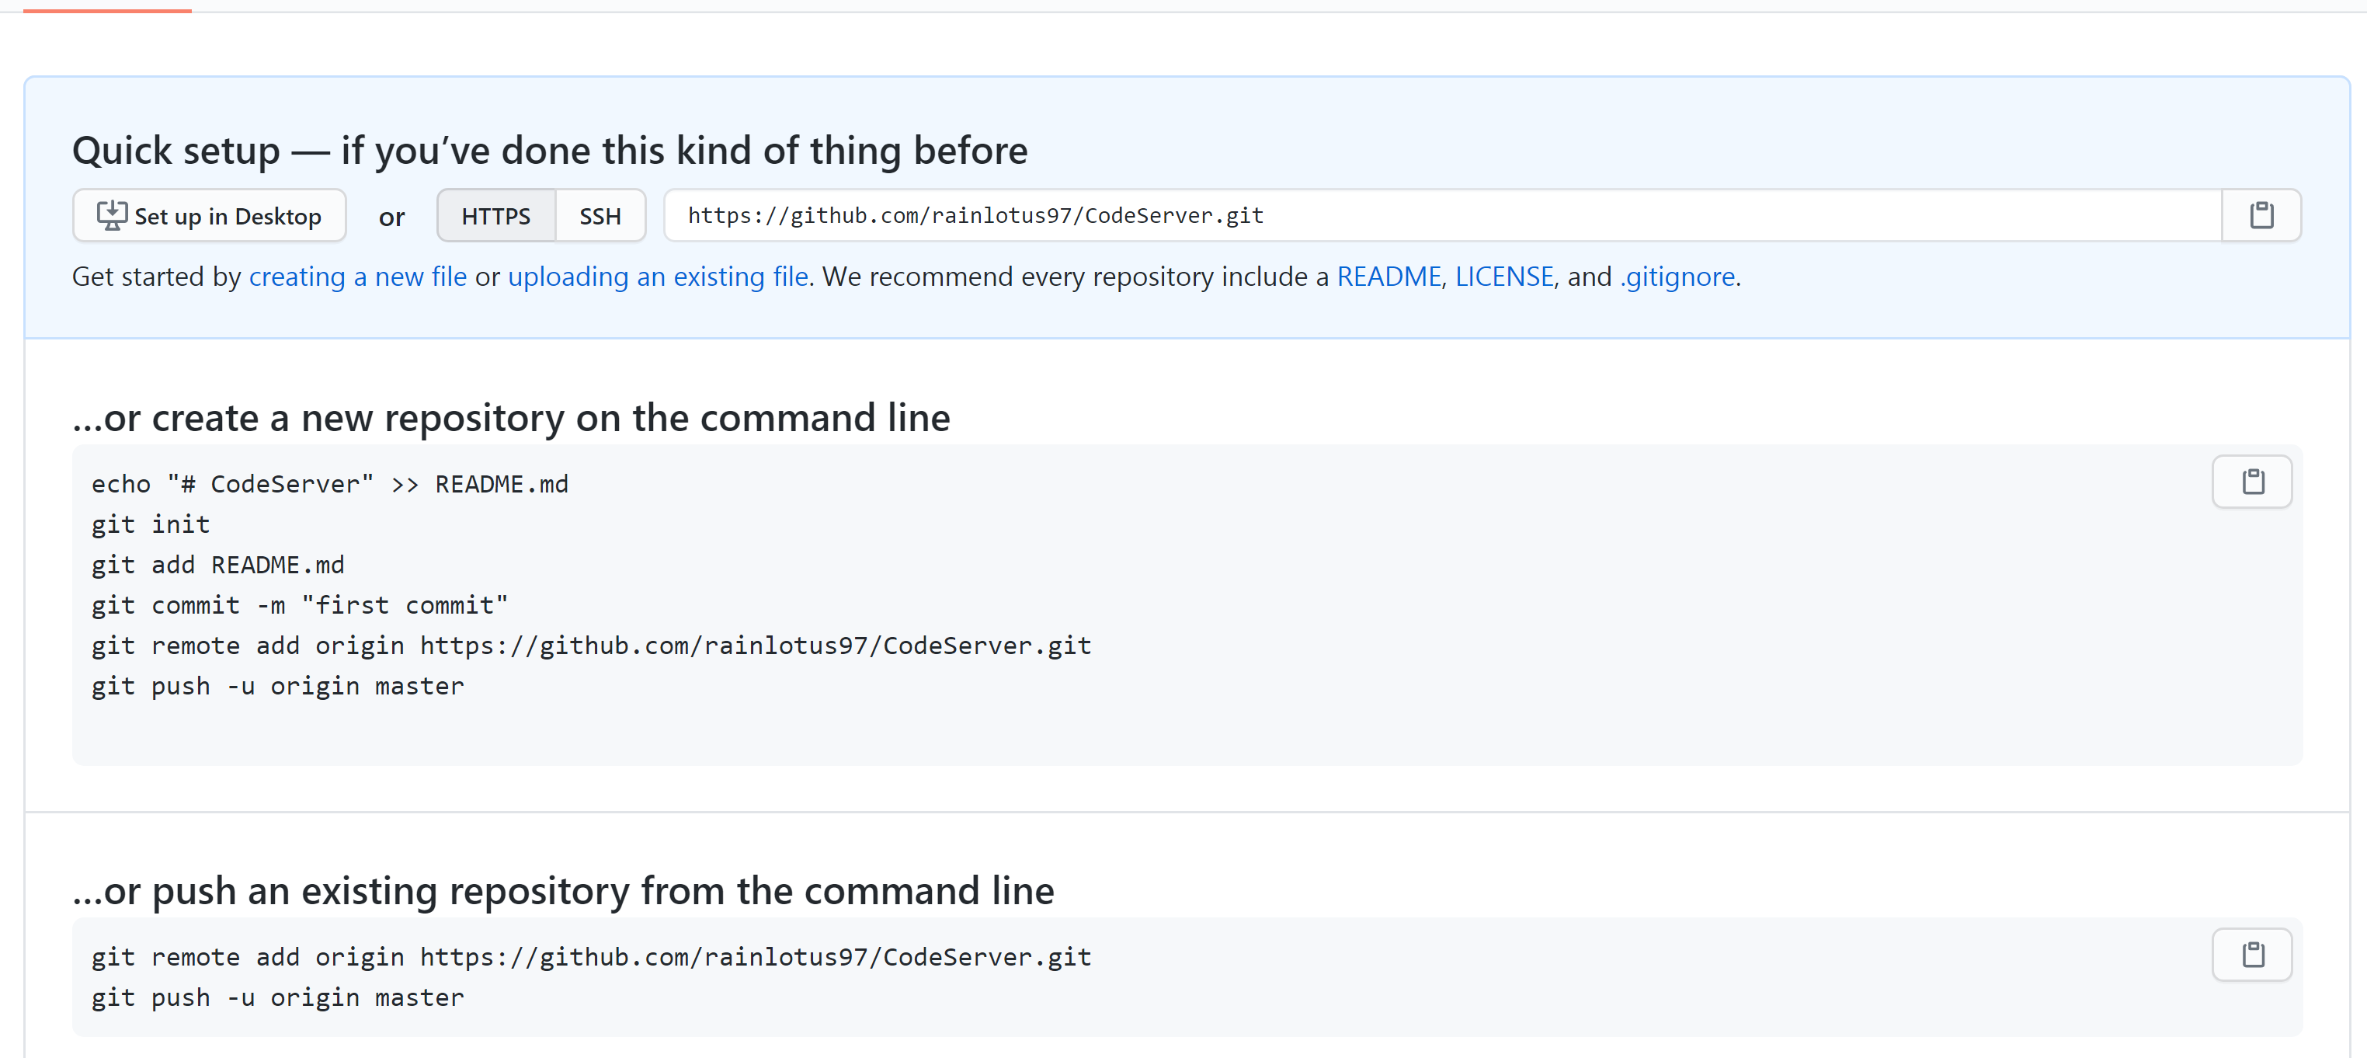
Task: Click the LICENSE link
Action: [x=1503, y=277]
